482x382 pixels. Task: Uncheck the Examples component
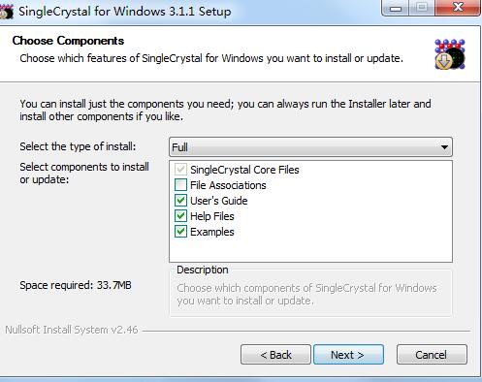[x=180, y=232]
